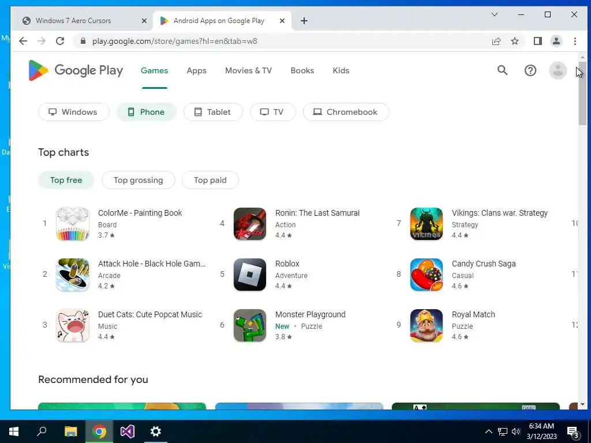Screen dimensions: 591x443
Task: Select the Tablet device filter chip
Action: tap(213, 112)
